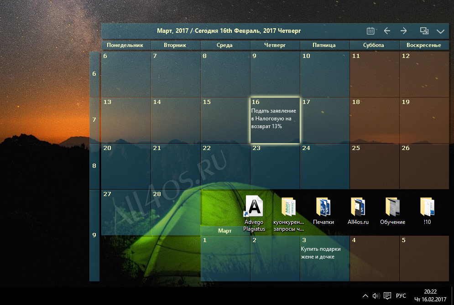
Task: Open the volume speaker tray icon
Action: tap(376, 296)
